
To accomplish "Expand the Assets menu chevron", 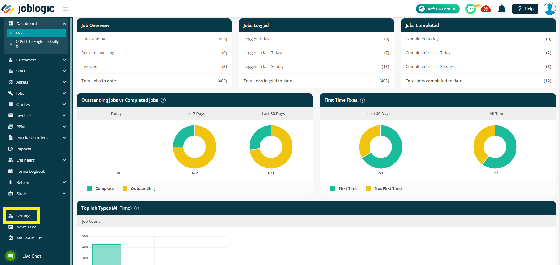I will tap(64, 82).
